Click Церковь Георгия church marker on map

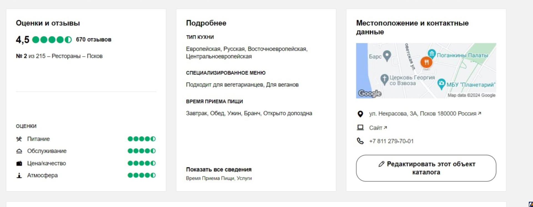tap(384, 79)
